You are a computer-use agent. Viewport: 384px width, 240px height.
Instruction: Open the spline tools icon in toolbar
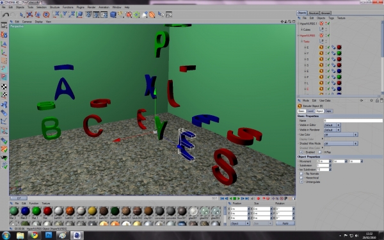[x=121, y=15]
